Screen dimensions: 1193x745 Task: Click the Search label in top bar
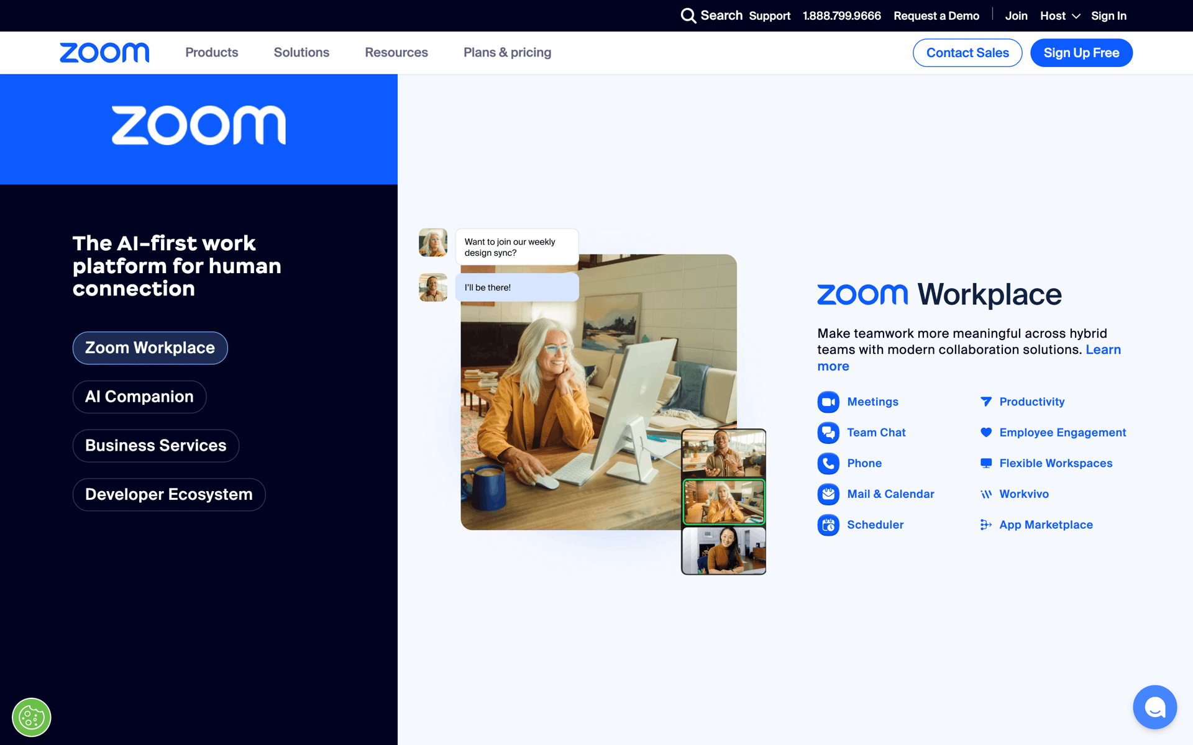click(721, 16)
